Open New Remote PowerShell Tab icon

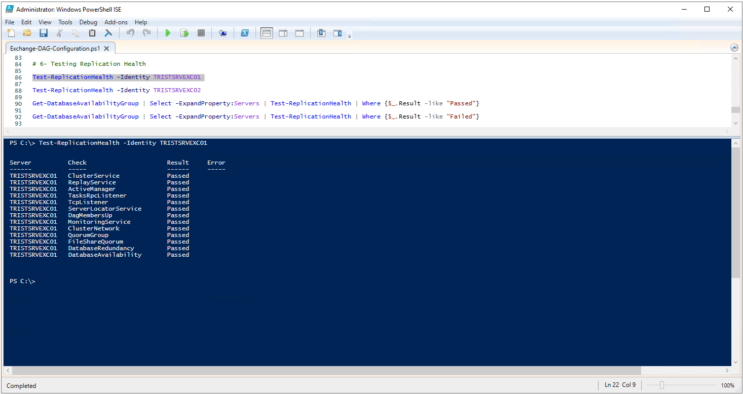(x=222, y=33)
